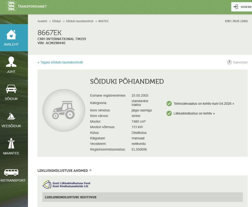252x207 pixels.
Task: Open the Veesõiduk sailboat icon
Action: tap(11, 116)
